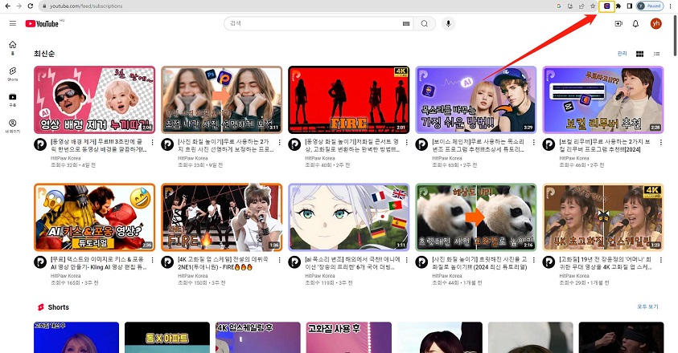678x353 pixels.
Task: Click the 관리 (Manage) link
Action: point(623,54)
